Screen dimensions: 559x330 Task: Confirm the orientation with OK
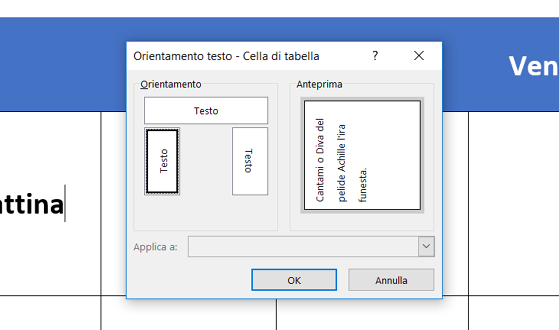(x=294, y=280)
